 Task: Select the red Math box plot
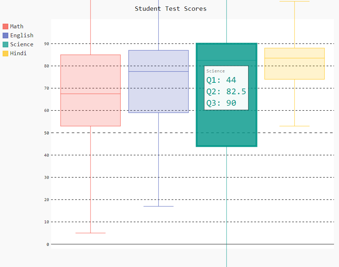point(90,90)
